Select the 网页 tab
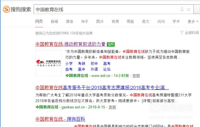This screenshot has height=127, width=200. [x=39, y=22]
